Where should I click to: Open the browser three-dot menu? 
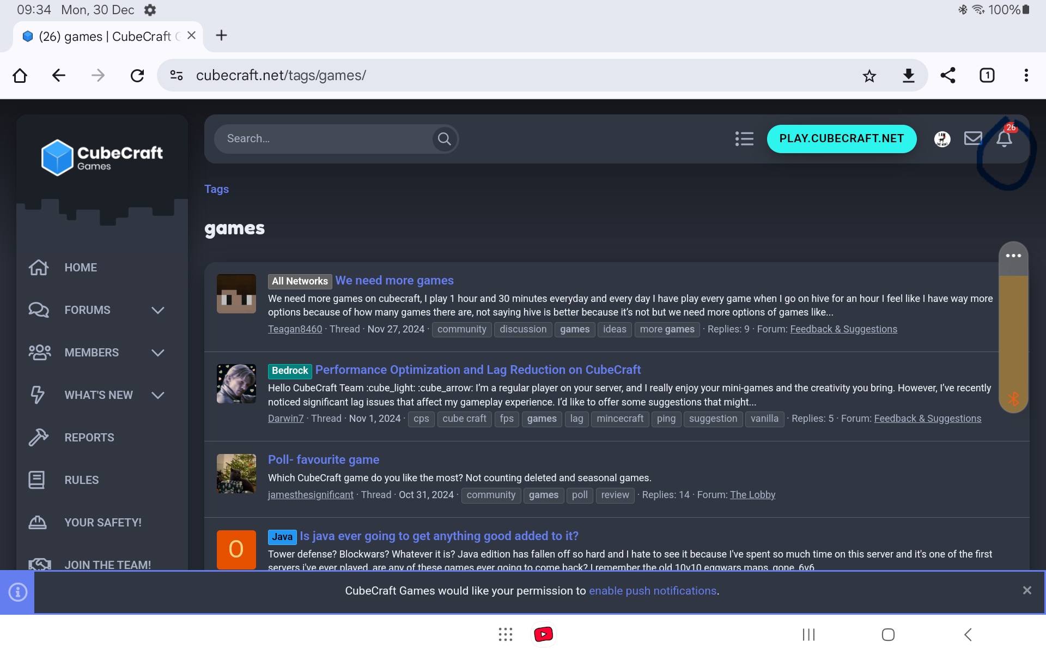click(x=1026, y=75)
